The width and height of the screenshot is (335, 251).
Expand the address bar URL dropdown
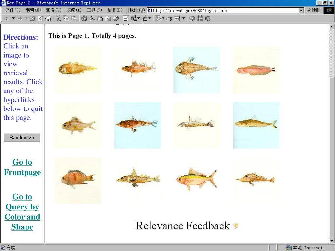301,10
